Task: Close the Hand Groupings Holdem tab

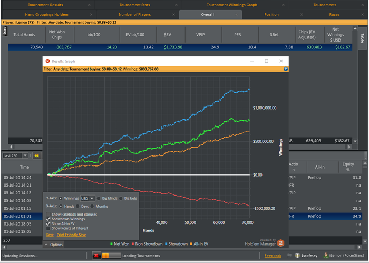Action: (91, 15)
